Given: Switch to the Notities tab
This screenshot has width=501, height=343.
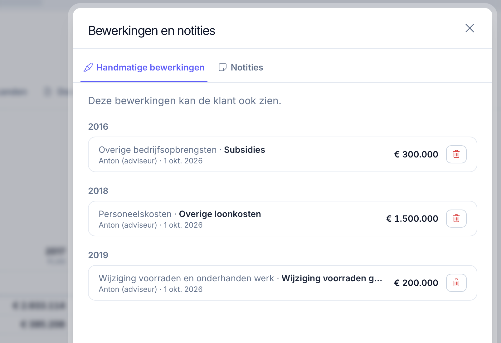Looking at the screenshot, I should point(241,67).
